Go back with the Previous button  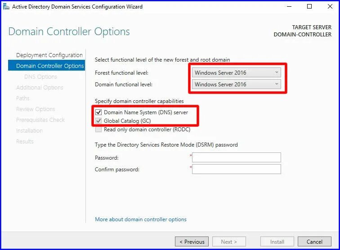coord(192,241)
